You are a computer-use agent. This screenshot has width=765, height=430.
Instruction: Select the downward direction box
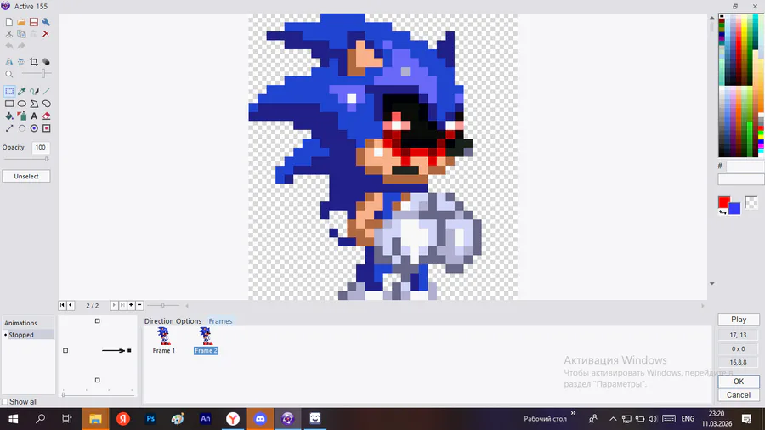98,380
